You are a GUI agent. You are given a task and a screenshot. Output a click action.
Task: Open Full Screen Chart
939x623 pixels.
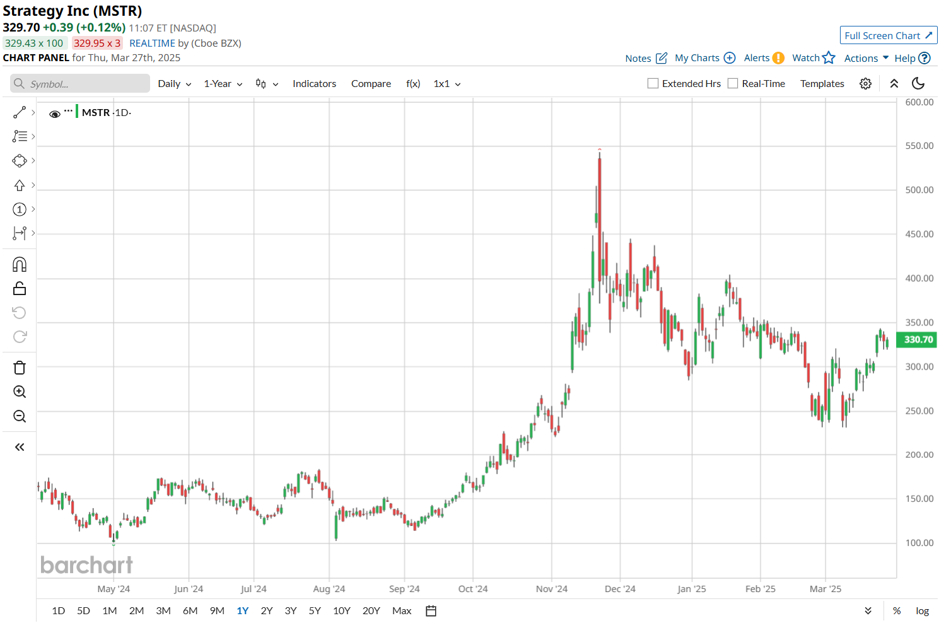[889, 35]
